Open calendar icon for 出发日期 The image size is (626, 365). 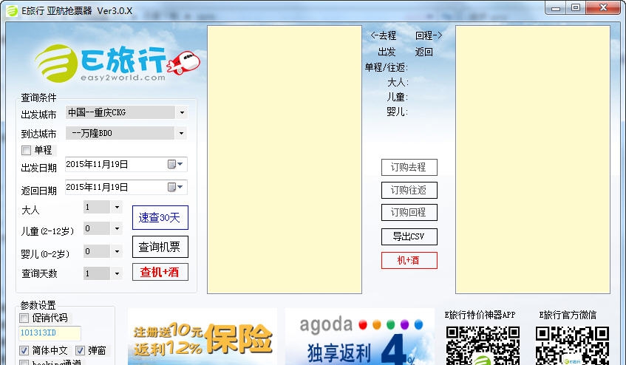(x=175, y=164)
